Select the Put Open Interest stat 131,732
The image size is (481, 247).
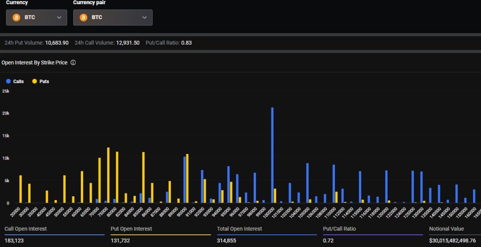pyautogui.click(x=121, y=240)
